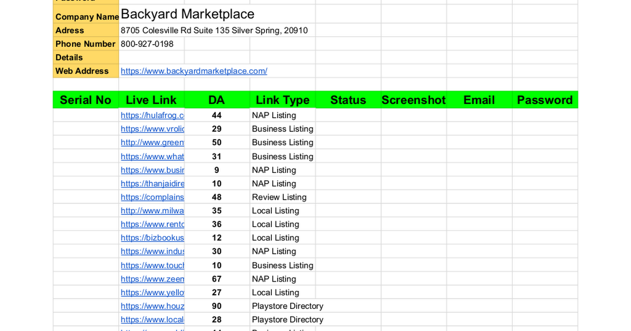Open the https://www.what live link

(x=152, y=156)
